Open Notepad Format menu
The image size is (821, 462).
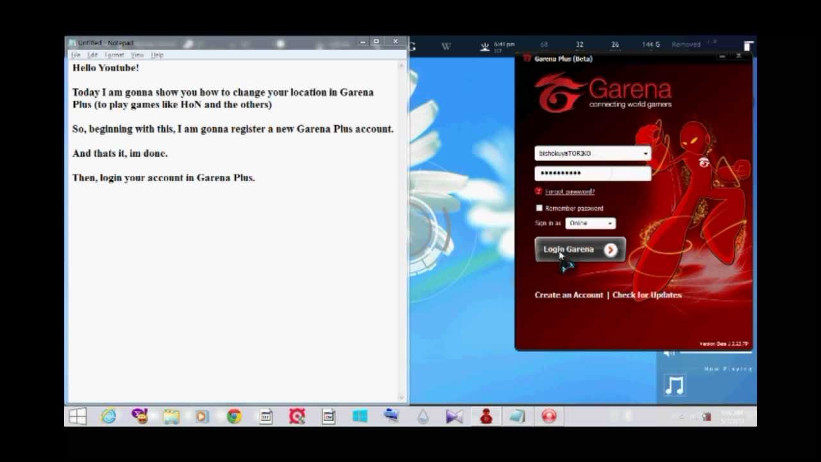114,55
